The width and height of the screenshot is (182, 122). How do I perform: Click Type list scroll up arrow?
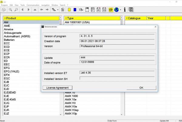(122, 18)
